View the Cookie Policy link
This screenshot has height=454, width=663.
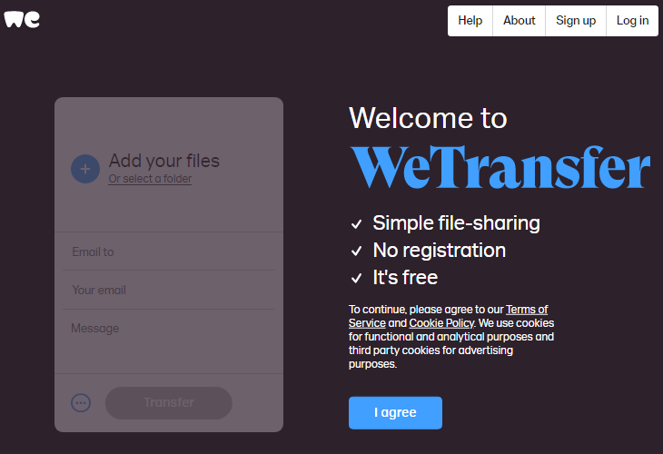[440, 323]
